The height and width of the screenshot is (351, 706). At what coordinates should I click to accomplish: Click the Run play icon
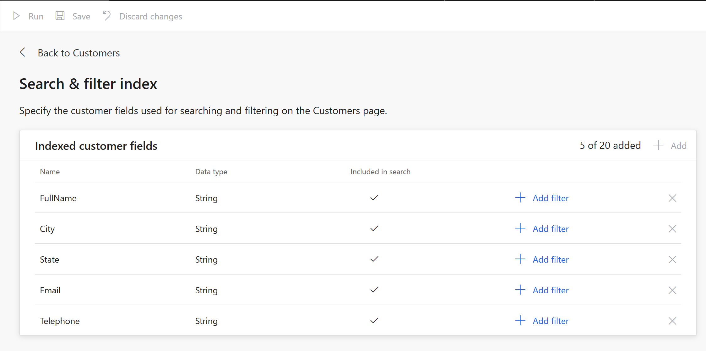16,16
